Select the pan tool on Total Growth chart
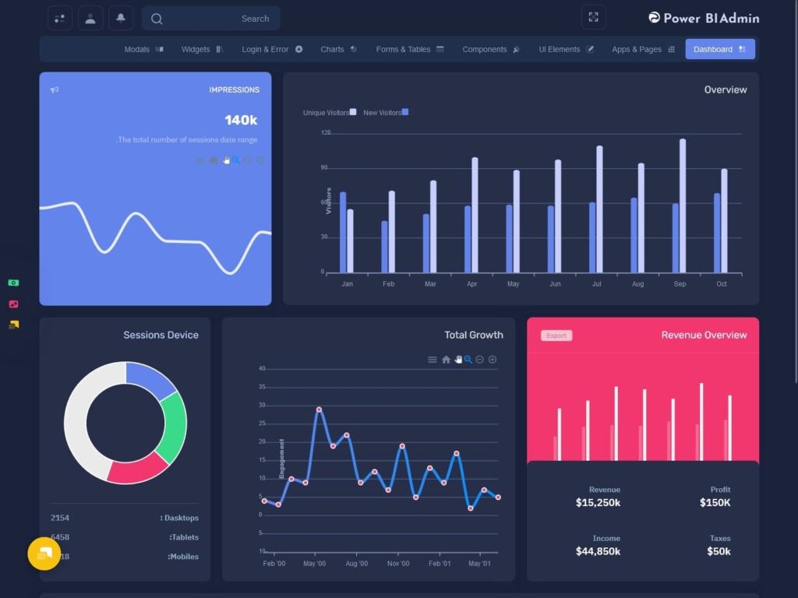The height and width of the screenshot is (598, 798). tap(457, 358)
